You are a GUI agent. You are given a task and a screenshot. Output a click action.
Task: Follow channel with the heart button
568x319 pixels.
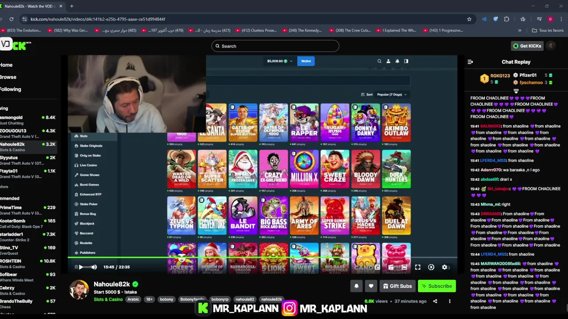click(x=371, y=286)
